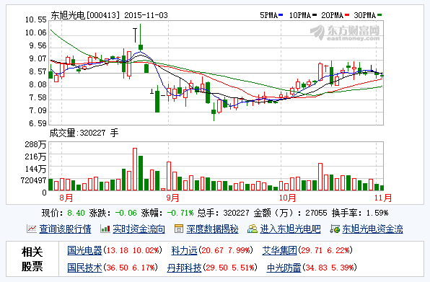This screenshot has height=282, width=430.
Task: Select related stock 艾华集团
Action: [279, 250]
